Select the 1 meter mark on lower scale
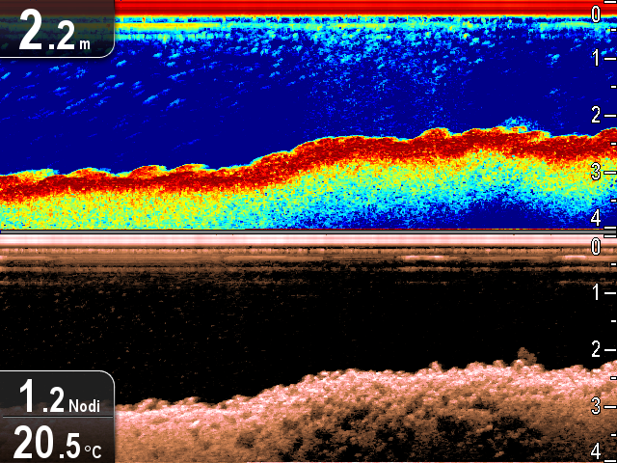The image size is (617, 463). [x=596, y=291]
